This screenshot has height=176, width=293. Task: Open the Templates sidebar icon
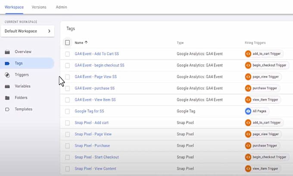click(x=7, y=109)
